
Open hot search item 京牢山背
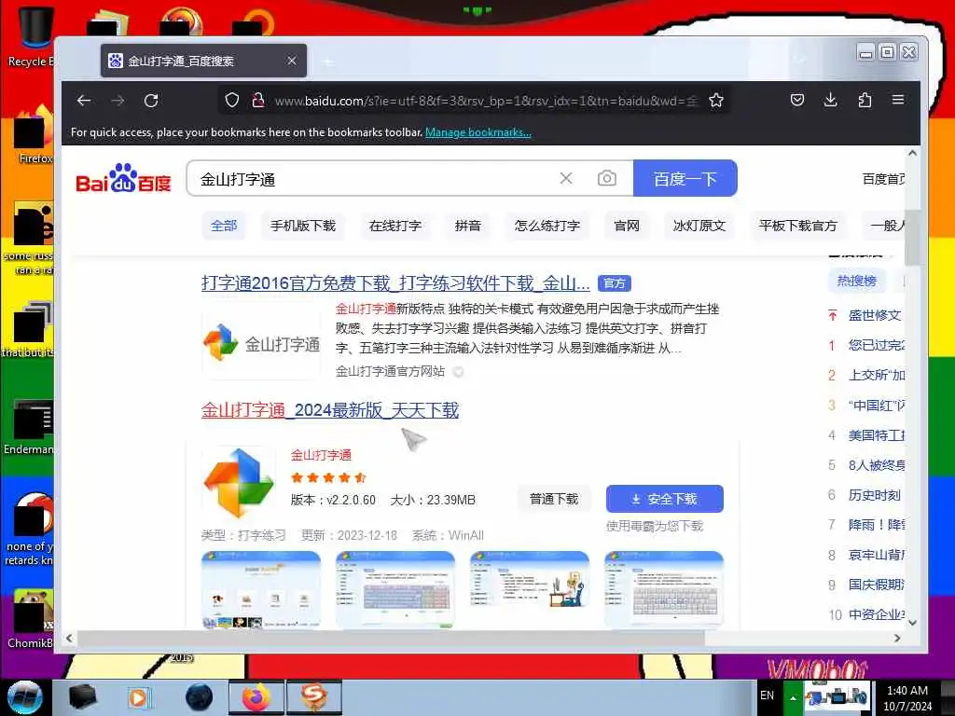(877, 555)
